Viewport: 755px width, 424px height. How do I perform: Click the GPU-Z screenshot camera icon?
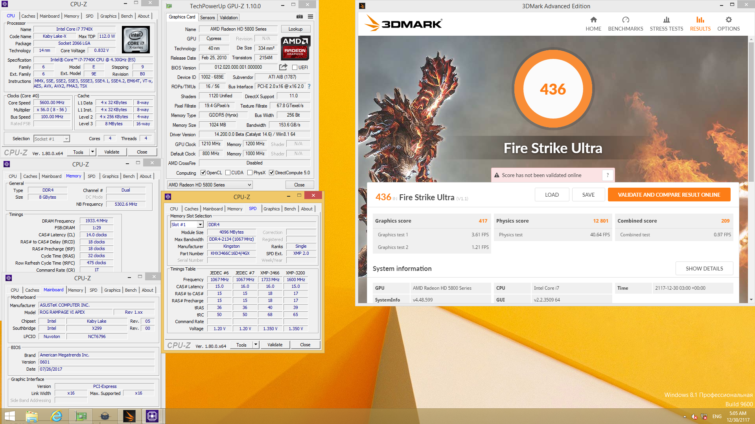300,17
